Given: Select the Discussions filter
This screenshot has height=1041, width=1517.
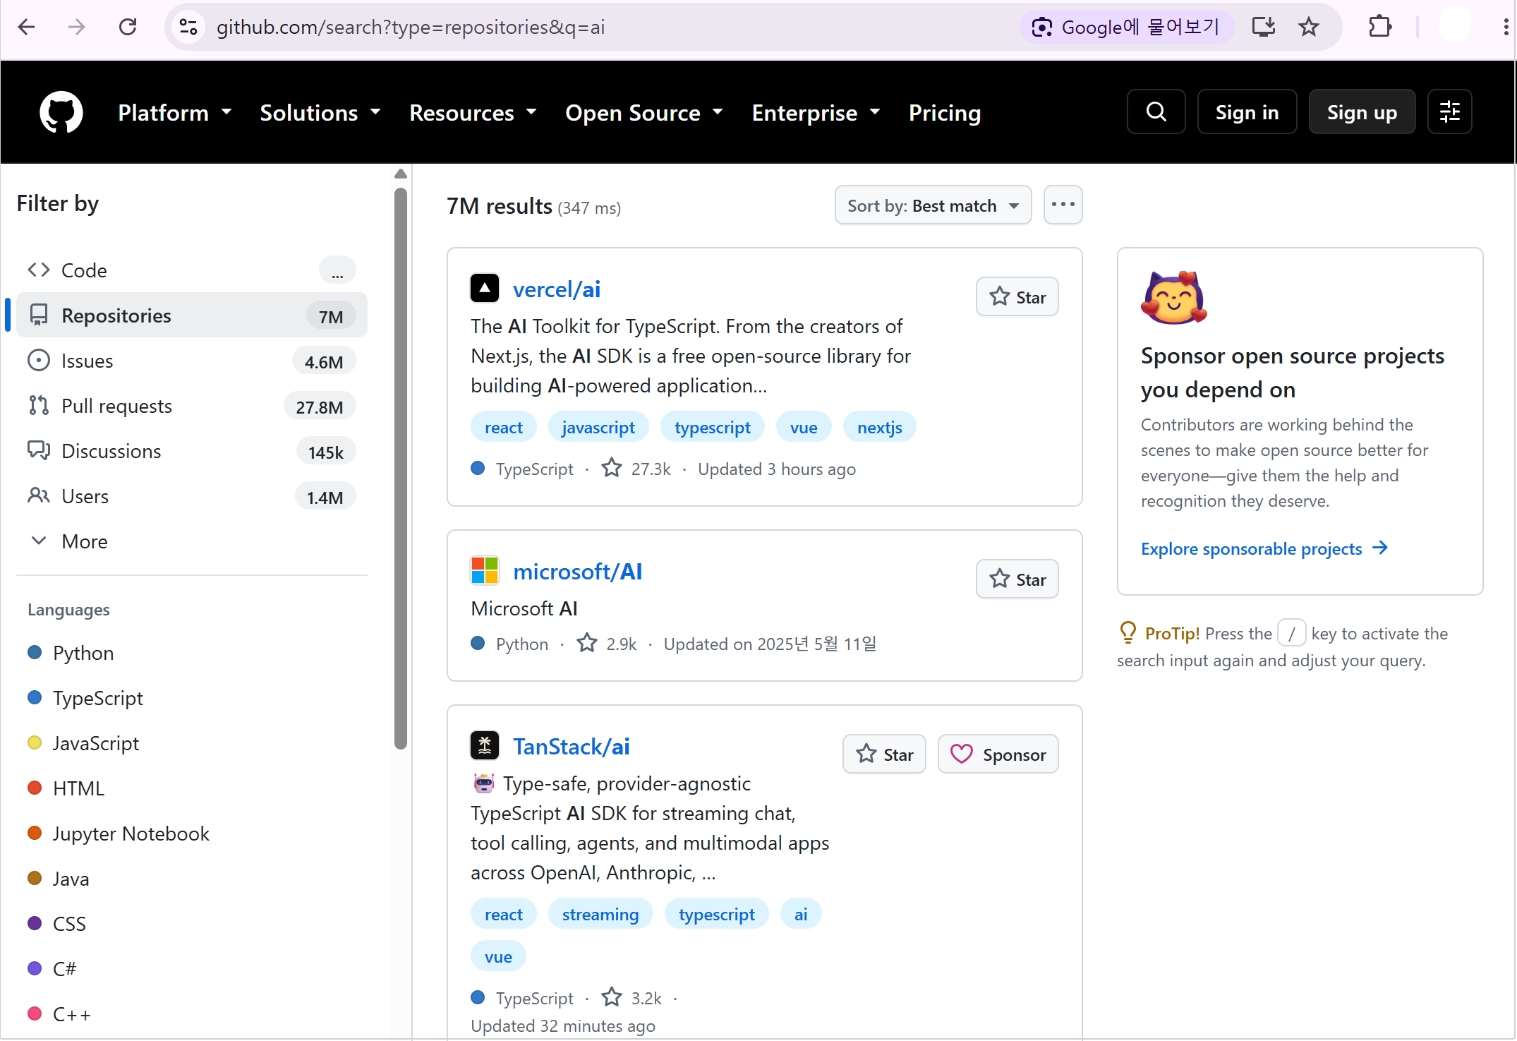Looking at the screenshot, I should pyautogui.click(x=192, y=451).
